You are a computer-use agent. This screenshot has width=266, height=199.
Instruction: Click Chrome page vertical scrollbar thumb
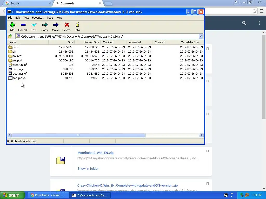pos(264,77)
